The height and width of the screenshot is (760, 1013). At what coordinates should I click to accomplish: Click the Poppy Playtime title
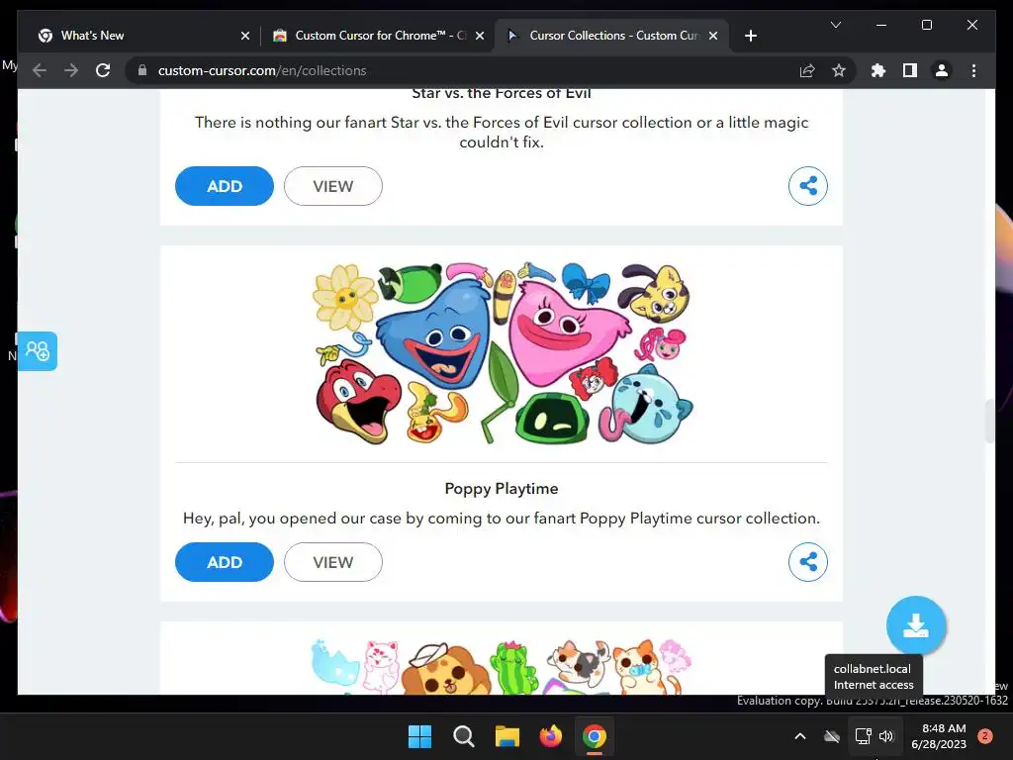coord(502,489)
